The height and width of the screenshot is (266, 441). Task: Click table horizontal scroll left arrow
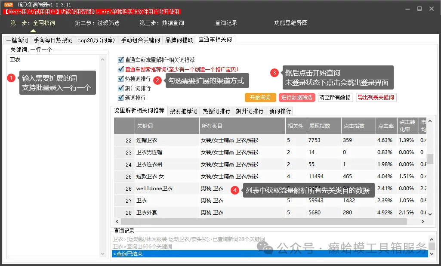point(117,222)
